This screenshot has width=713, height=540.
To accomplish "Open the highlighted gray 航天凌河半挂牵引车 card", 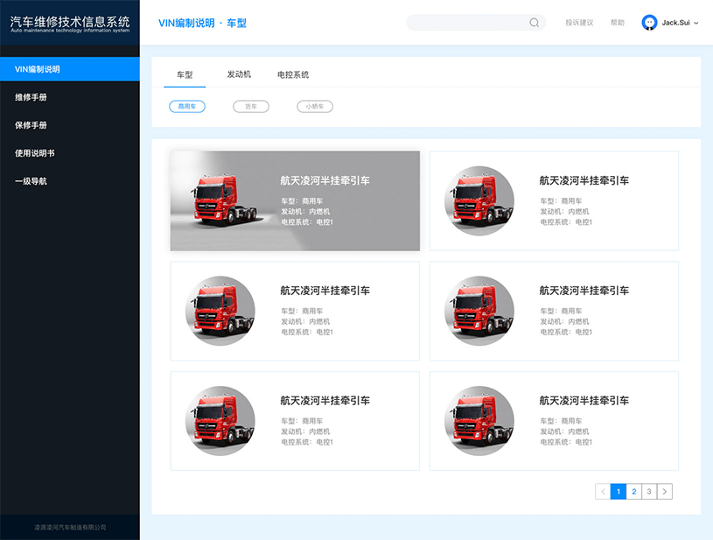I will click(x=295, y=200).
